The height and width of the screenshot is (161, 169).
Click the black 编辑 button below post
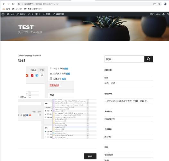click(x=90, y=156)
